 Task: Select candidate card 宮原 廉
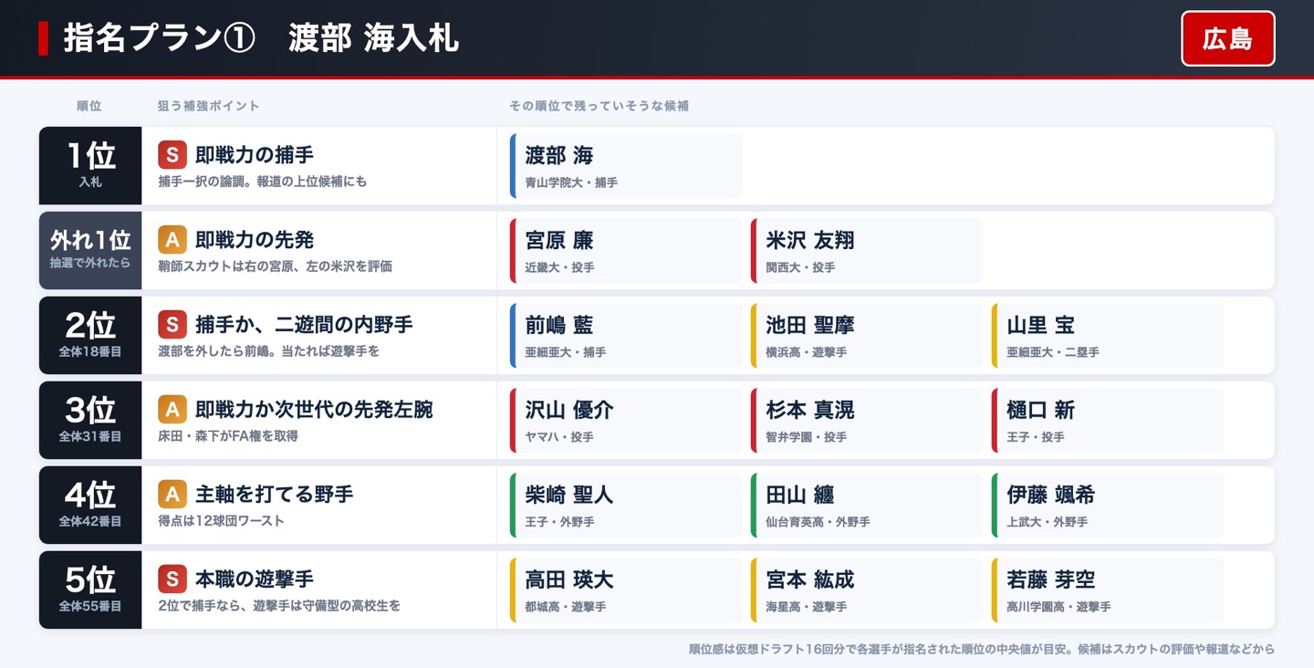point(626,251)
